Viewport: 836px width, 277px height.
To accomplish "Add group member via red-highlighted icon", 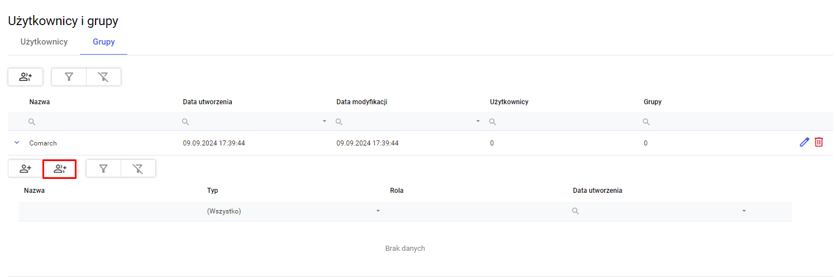I will (60, 168).
